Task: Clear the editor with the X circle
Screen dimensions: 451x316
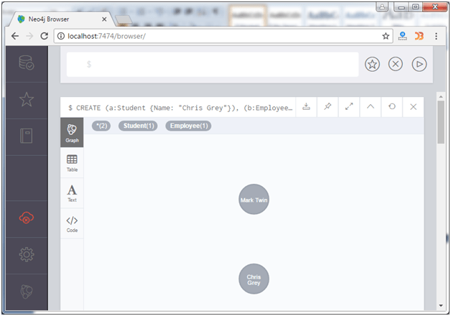Action: [396, 64]
